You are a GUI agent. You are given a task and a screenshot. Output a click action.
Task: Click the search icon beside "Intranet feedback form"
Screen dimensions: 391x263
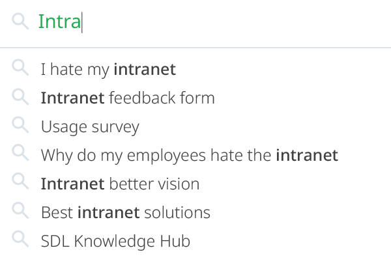[20, 97]
